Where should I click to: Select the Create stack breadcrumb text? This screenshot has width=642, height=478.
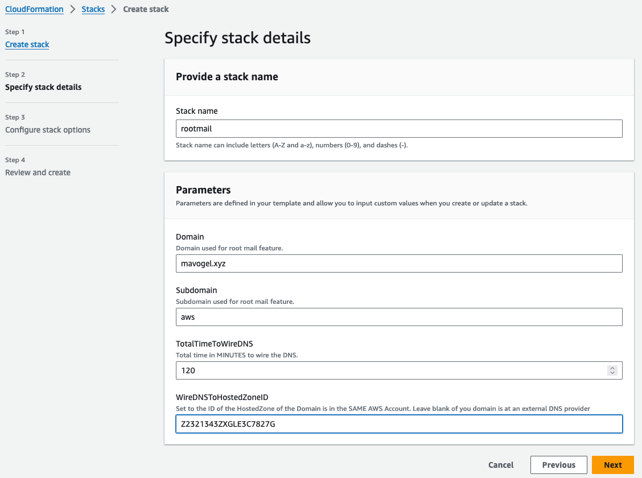[x=146, y=9]
